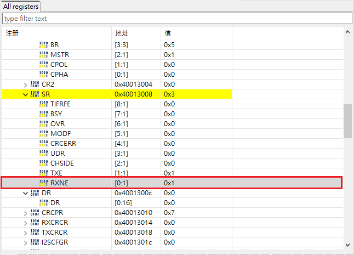
Task: Click the RXCRCR register icon
Action: [35, 223]
